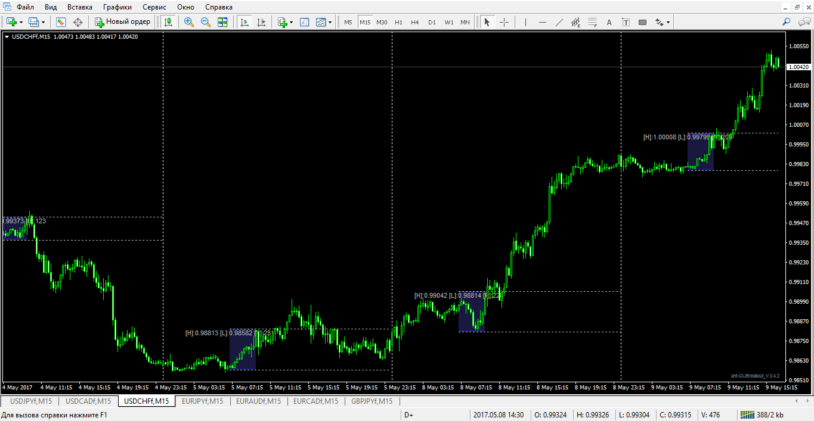This screenshot has width=814, height=421.
Task: Toggle Auto Scroll chart icon
Action: click(x=244, y=22)
